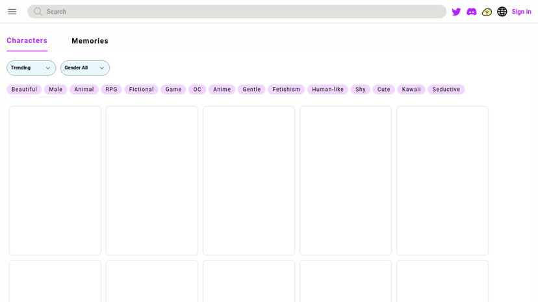
Task: Click the download app cloud icon
Action: click(487, 12)
